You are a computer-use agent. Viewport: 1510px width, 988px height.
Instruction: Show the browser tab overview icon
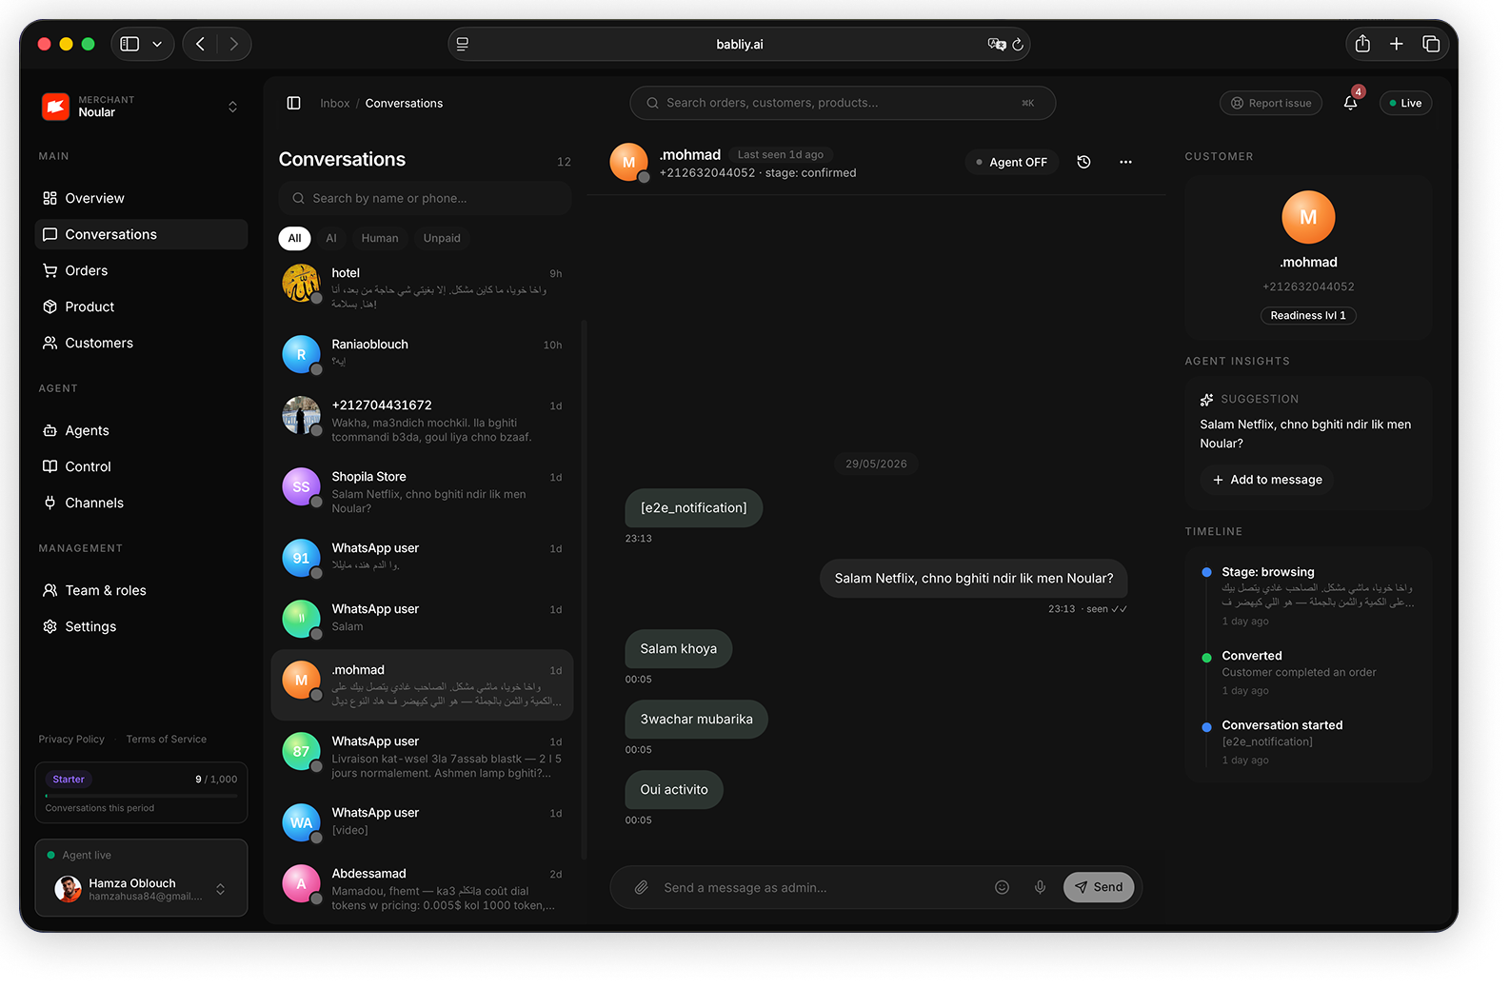pos(1431,44)
